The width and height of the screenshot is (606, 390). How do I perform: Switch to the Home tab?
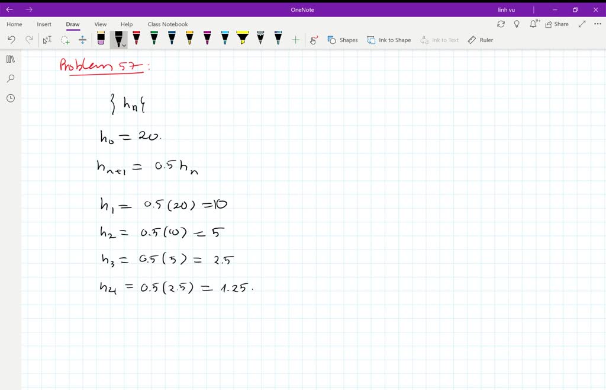[14, 24]
